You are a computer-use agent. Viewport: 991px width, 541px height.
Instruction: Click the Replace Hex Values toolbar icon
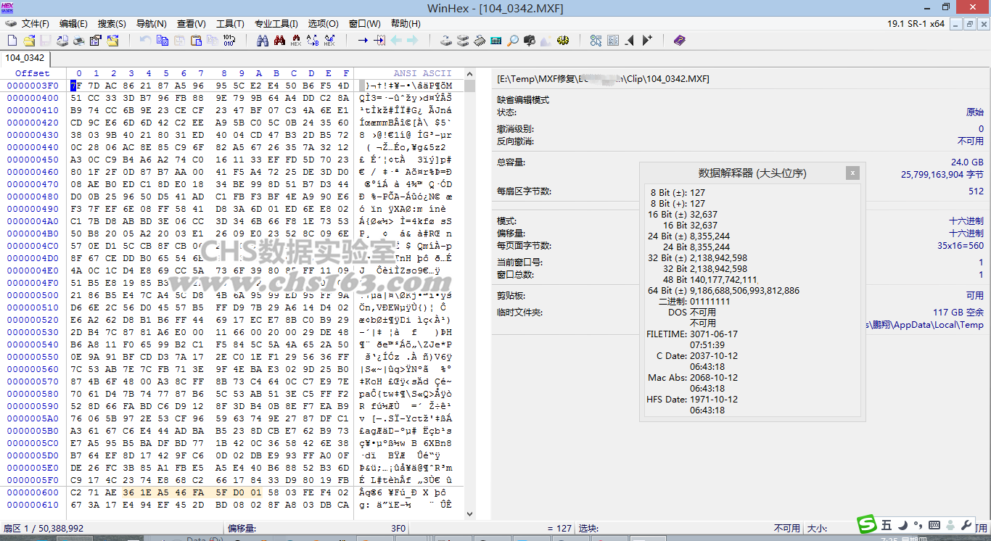[329, 41]
